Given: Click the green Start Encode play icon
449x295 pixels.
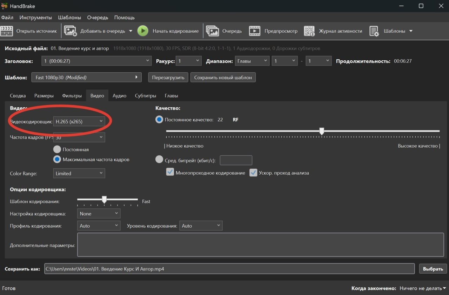Looking at the screenshot, I should point(143,31).
